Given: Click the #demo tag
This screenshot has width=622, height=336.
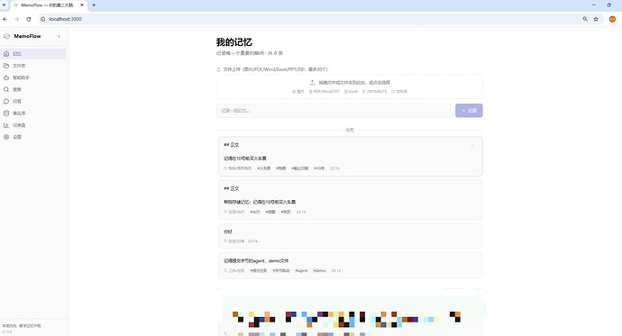Looking at the screenshot, I should [x=320, y=270].
